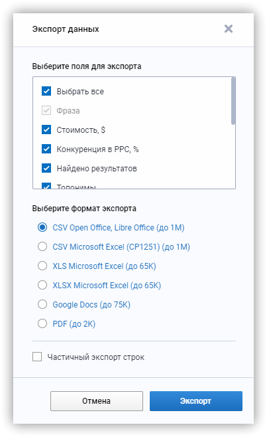Select XLS Microsoft Excel (до 65K)

42,266
